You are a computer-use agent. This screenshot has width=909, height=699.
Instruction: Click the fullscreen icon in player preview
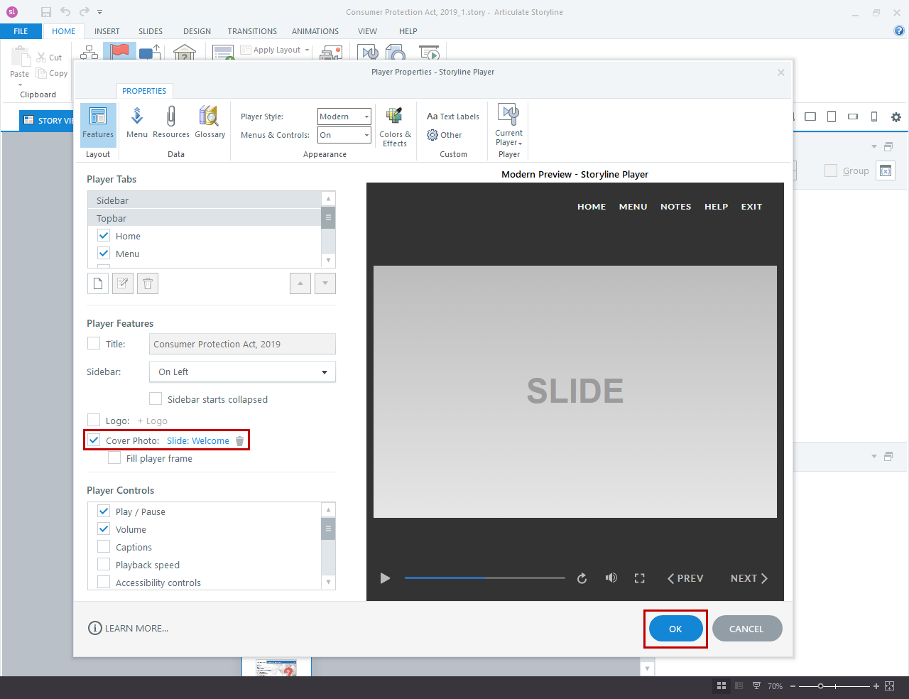(x=639, y=578)
